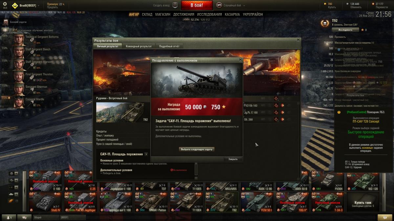Viewport: 394px width, 221px height.
Task: Click Выбрать следующую задачу button
Action: point(197,149)
